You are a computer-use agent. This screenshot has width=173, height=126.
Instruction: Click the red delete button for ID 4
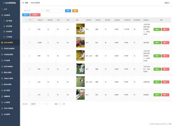166,56
